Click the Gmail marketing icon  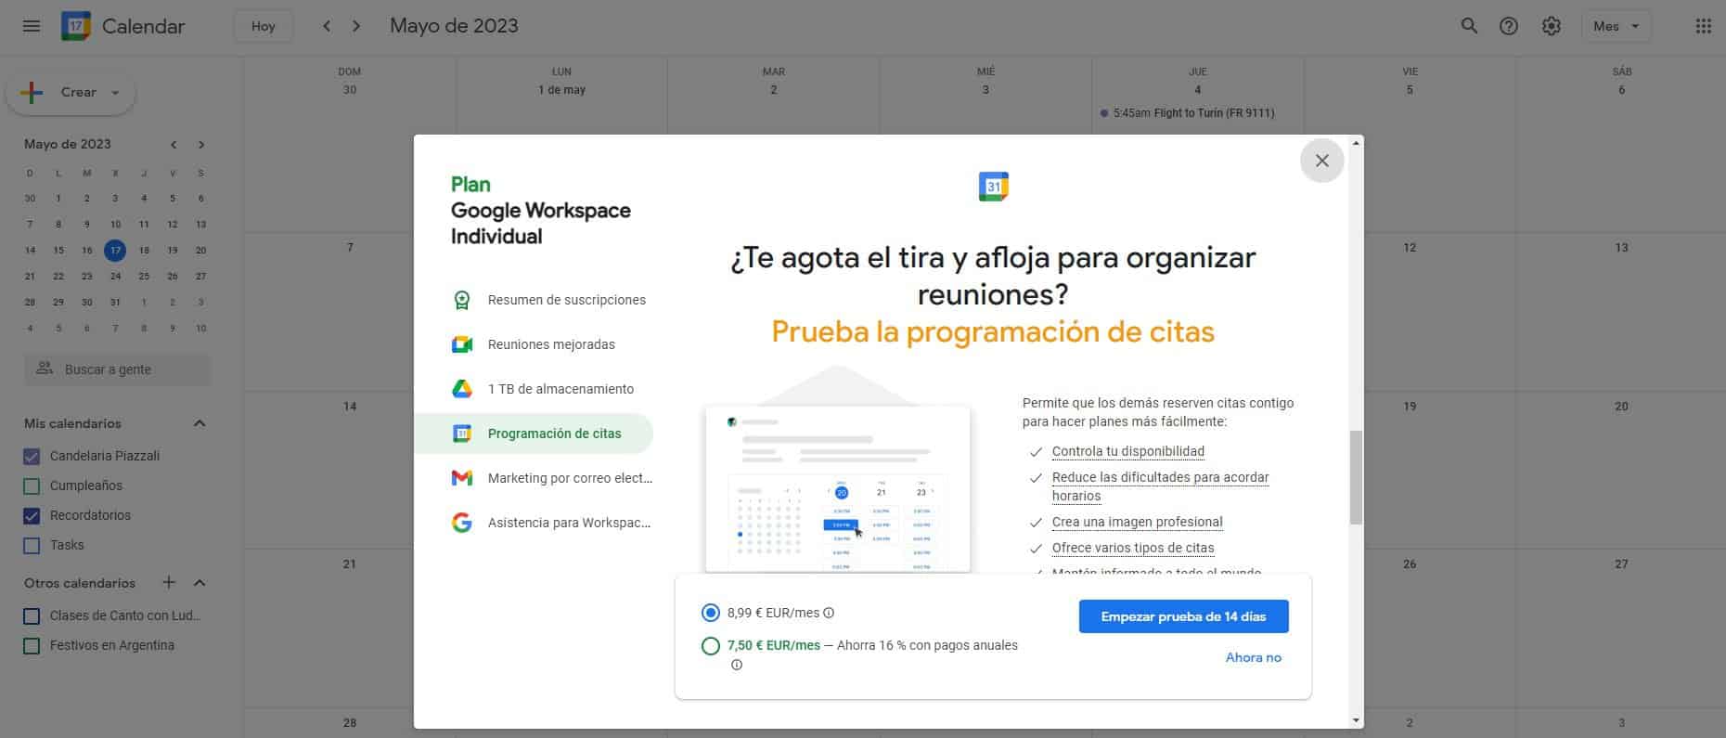pyautogui.click(x=461, y=478)
